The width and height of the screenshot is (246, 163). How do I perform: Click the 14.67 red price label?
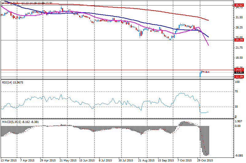239,69
